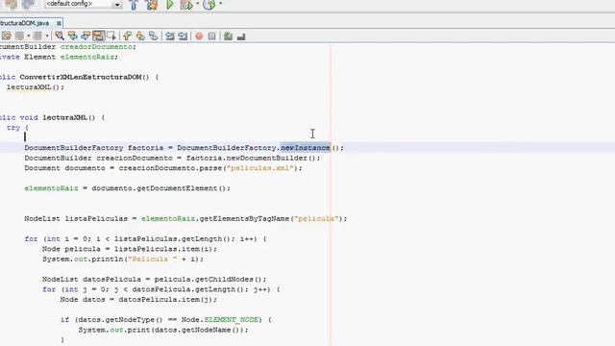Click the Build project hammer icon
Screen dimensions: 615x346
[134, 4]
